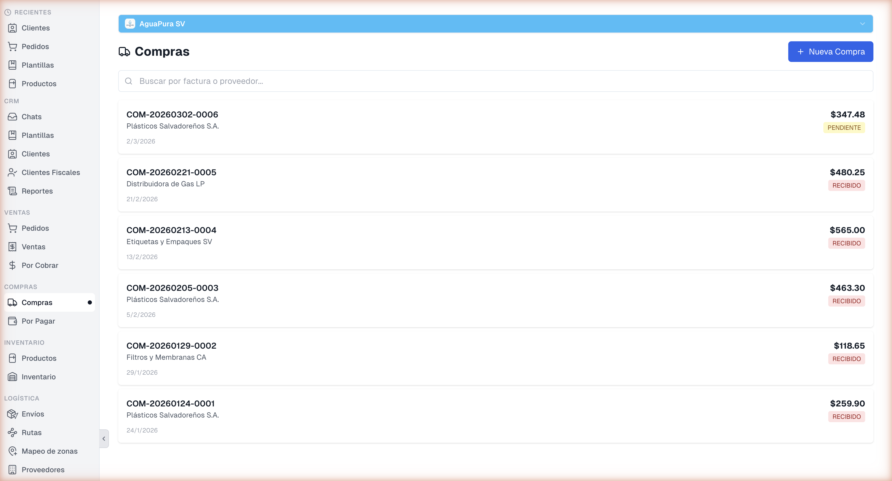892x481 pixels.
Task: Open the Compras truck icon header
Action: [x=125, y=51]
